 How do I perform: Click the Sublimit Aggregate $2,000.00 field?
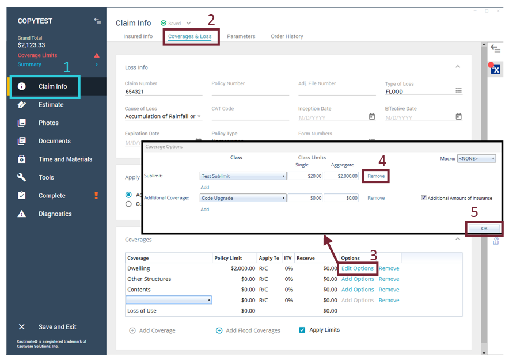click(341, 176)
